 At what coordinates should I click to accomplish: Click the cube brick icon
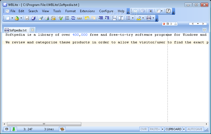[x=143, y=11]
